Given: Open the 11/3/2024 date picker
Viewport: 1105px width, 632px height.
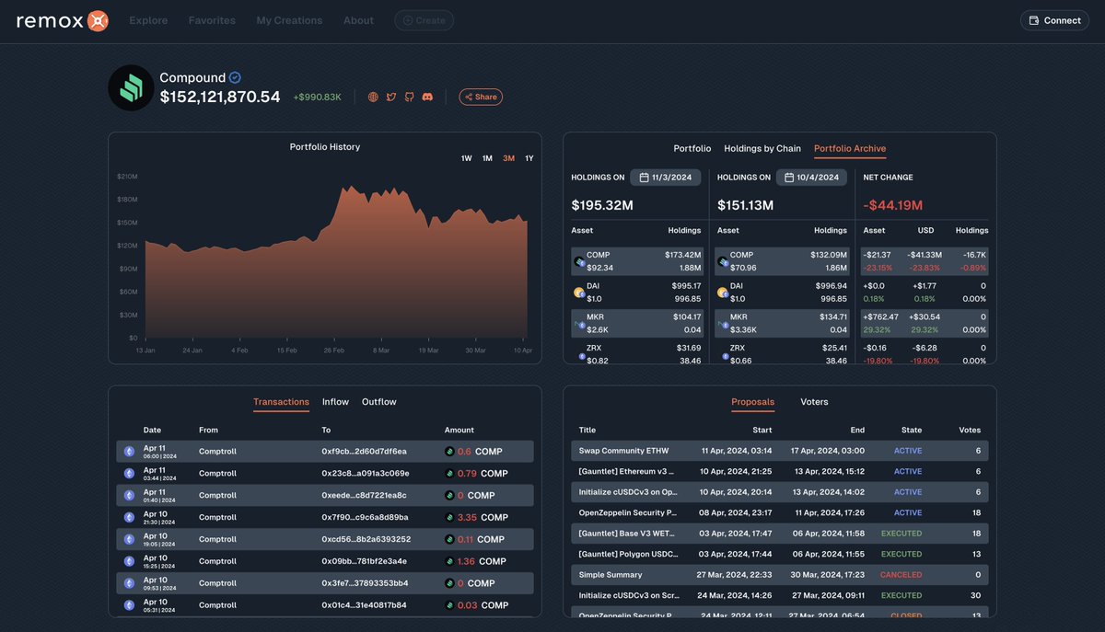Looking at the screenshot, I should [666, 177].
